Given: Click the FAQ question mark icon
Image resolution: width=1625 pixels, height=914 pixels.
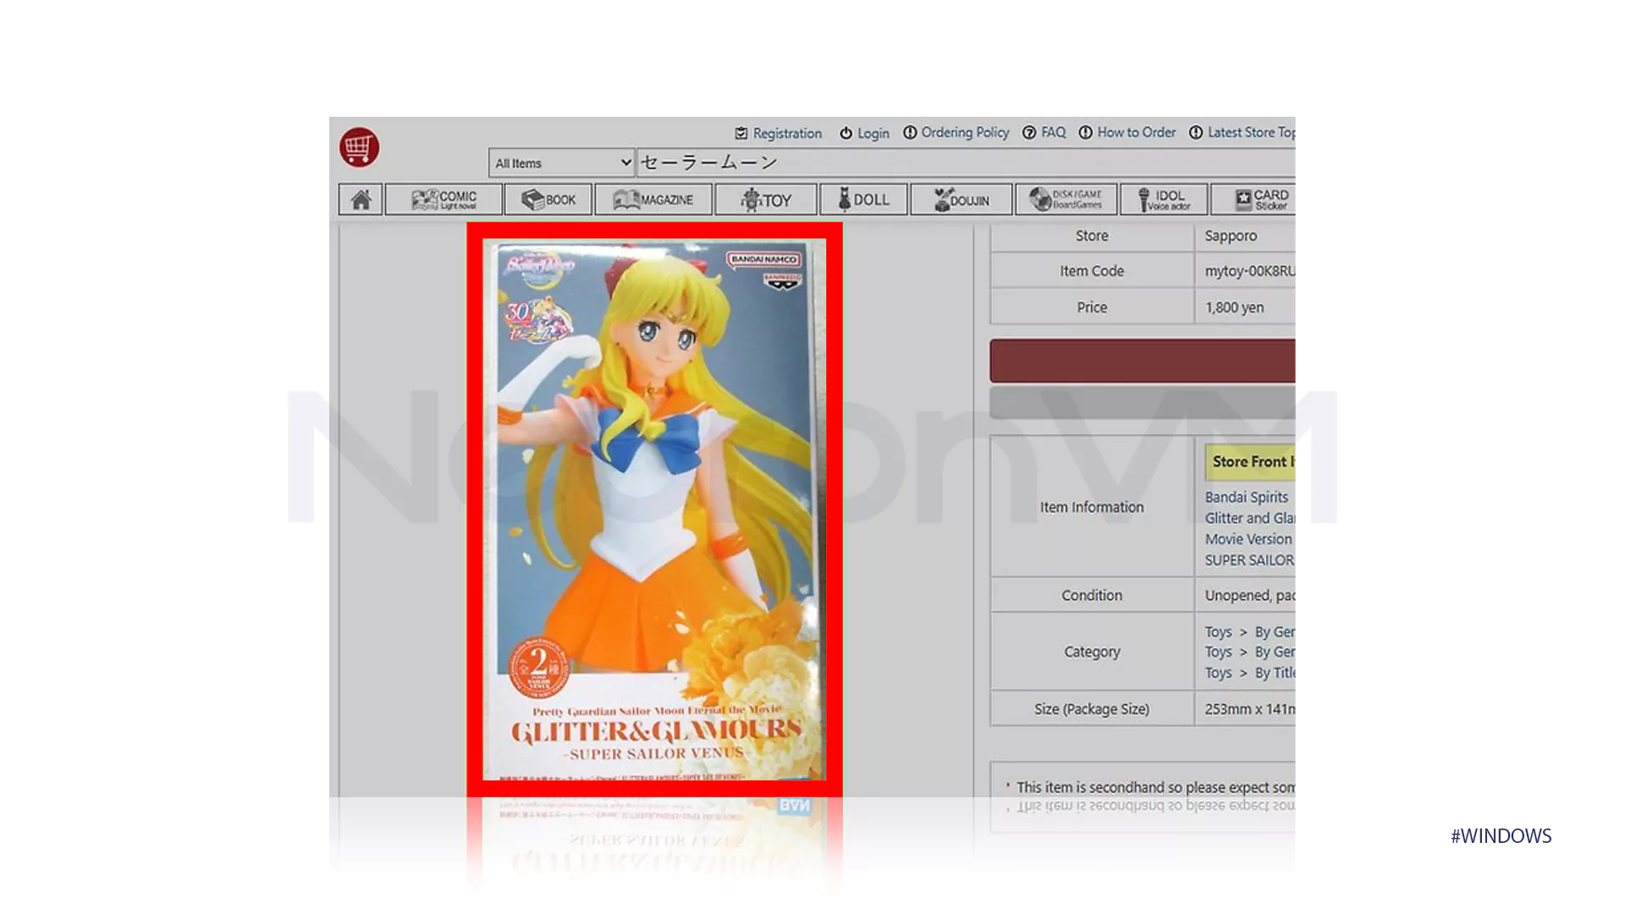Looking at the screenshot, I should pos(1029,132).
